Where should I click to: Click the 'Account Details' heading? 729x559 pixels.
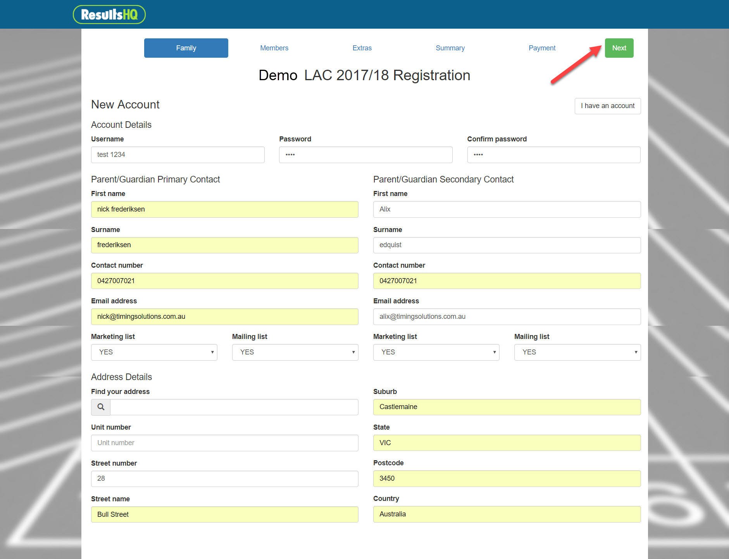pos(121,125)
